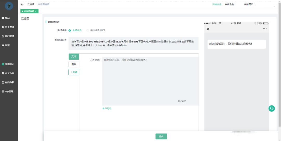
Task: Collapse the sidebar with the hamburger icon
Action: 22,4
